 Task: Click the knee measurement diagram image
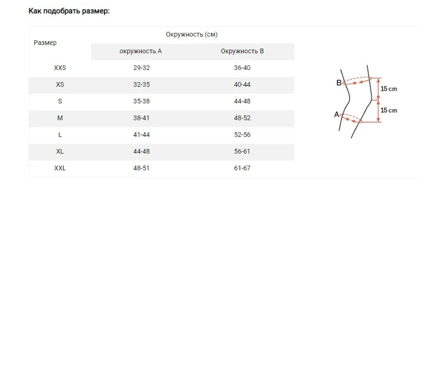pos(365,101)
